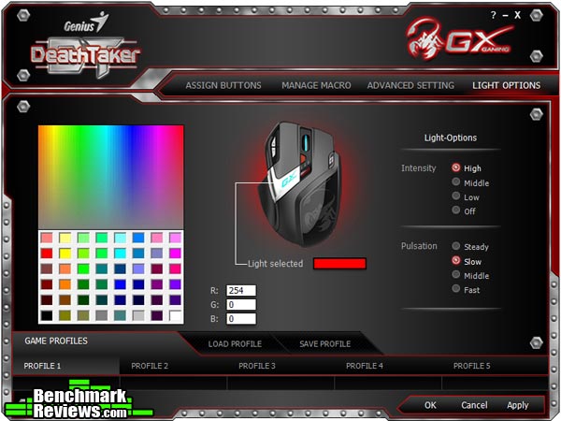Click Load Profile
The height and width of the screenshot is (421, 561).
click(x=235, y=344)
